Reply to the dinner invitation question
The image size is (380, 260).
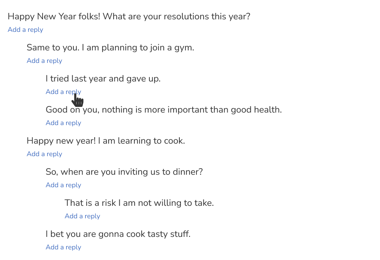[x=63, y=185]
